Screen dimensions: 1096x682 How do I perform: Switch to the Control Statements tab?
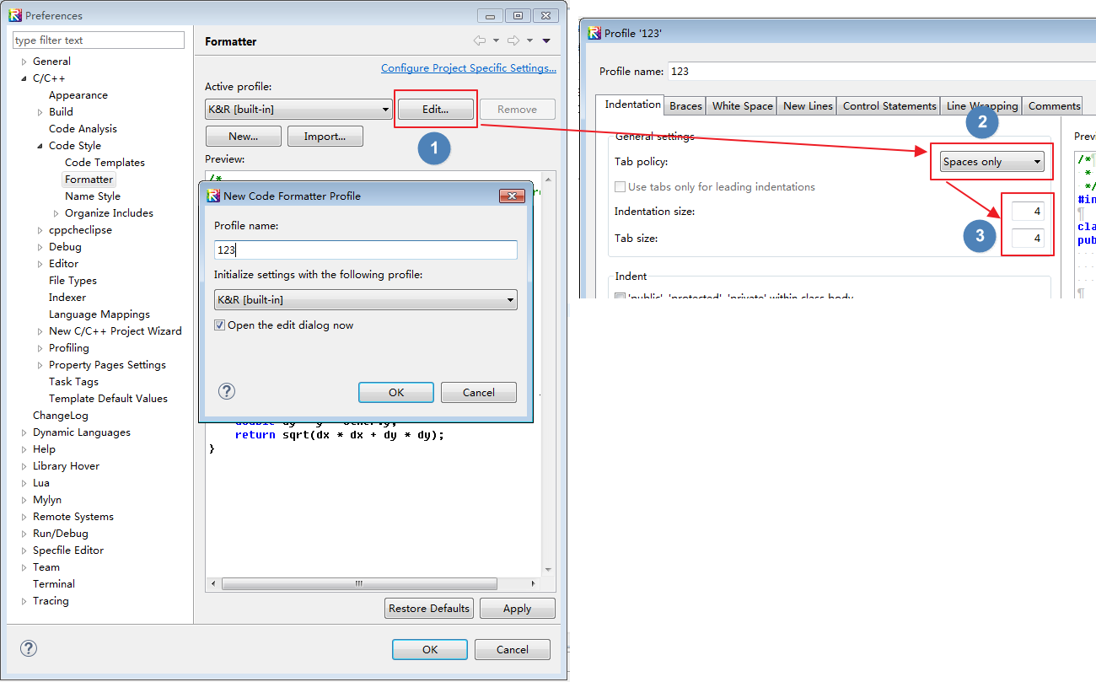[889, 106]
